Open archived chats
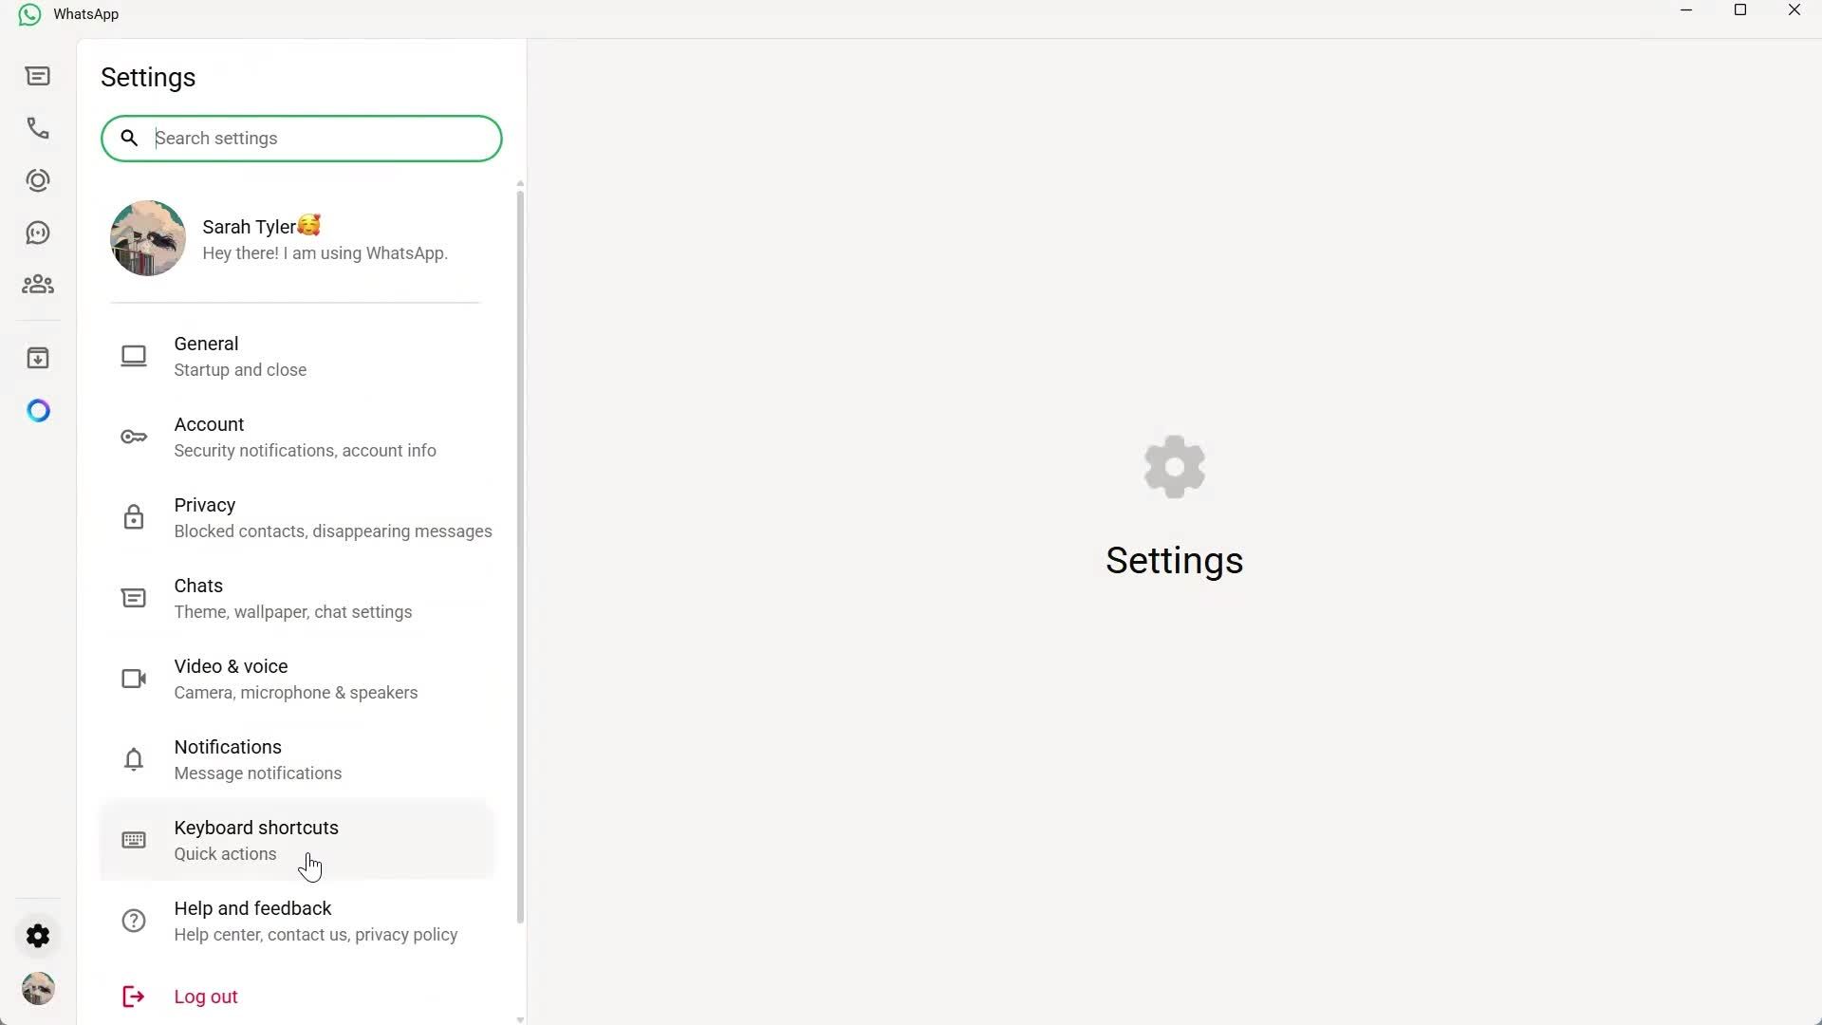Screen dimensions: 1822x1025 37,358
